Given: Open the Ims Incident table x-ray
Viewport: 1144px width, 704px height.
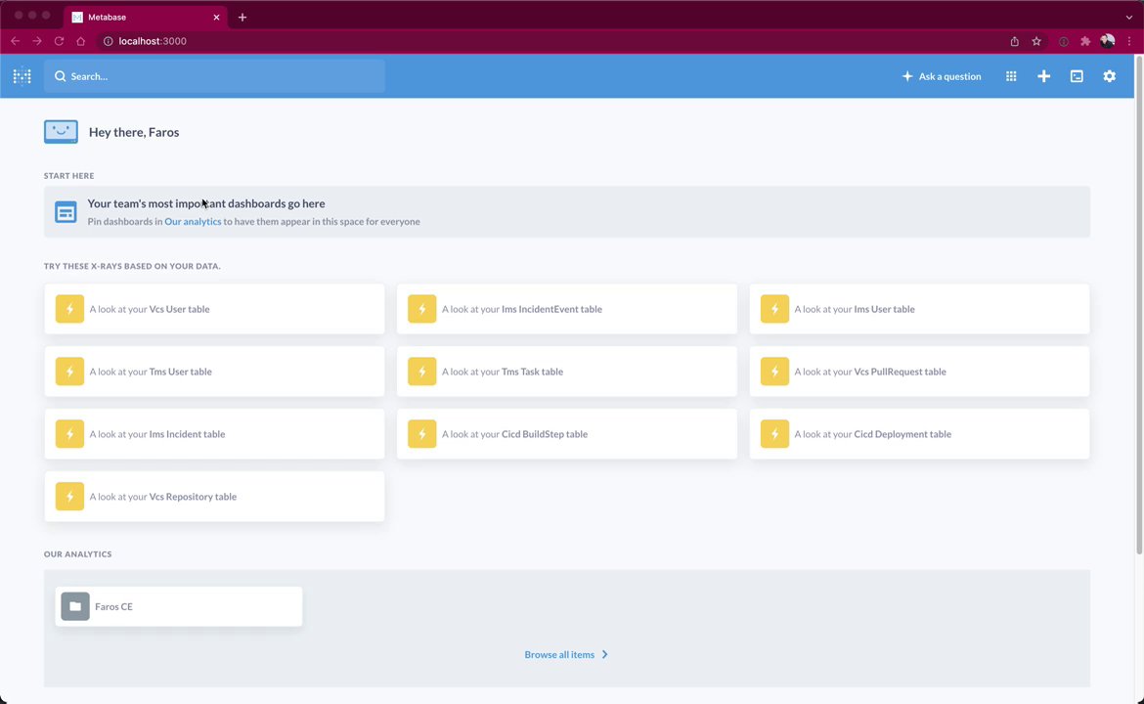Looking at the screenshot, I should coord(214,434).
